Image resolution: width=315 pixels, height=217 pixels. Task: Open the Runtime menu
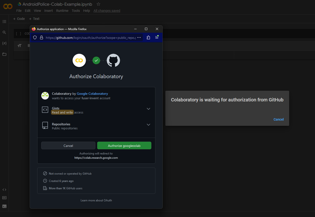tap(62, 11)
